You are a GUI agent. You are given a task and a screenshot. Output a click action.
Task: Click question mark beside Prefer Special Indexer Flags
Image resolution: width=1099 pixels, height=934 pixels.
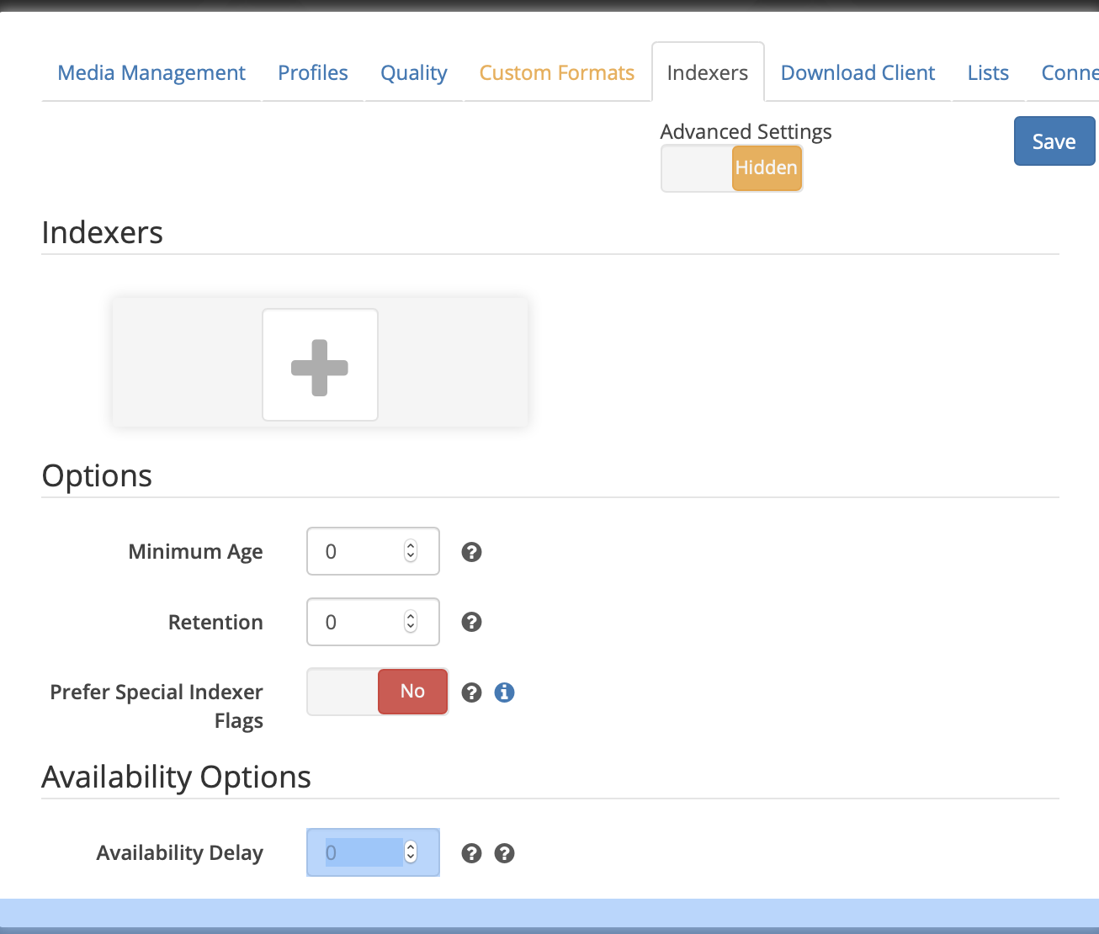click(x=471, y=693)
